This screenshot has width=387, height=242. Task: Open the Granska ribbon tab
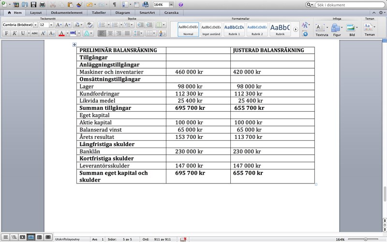[x=171, y=13]
